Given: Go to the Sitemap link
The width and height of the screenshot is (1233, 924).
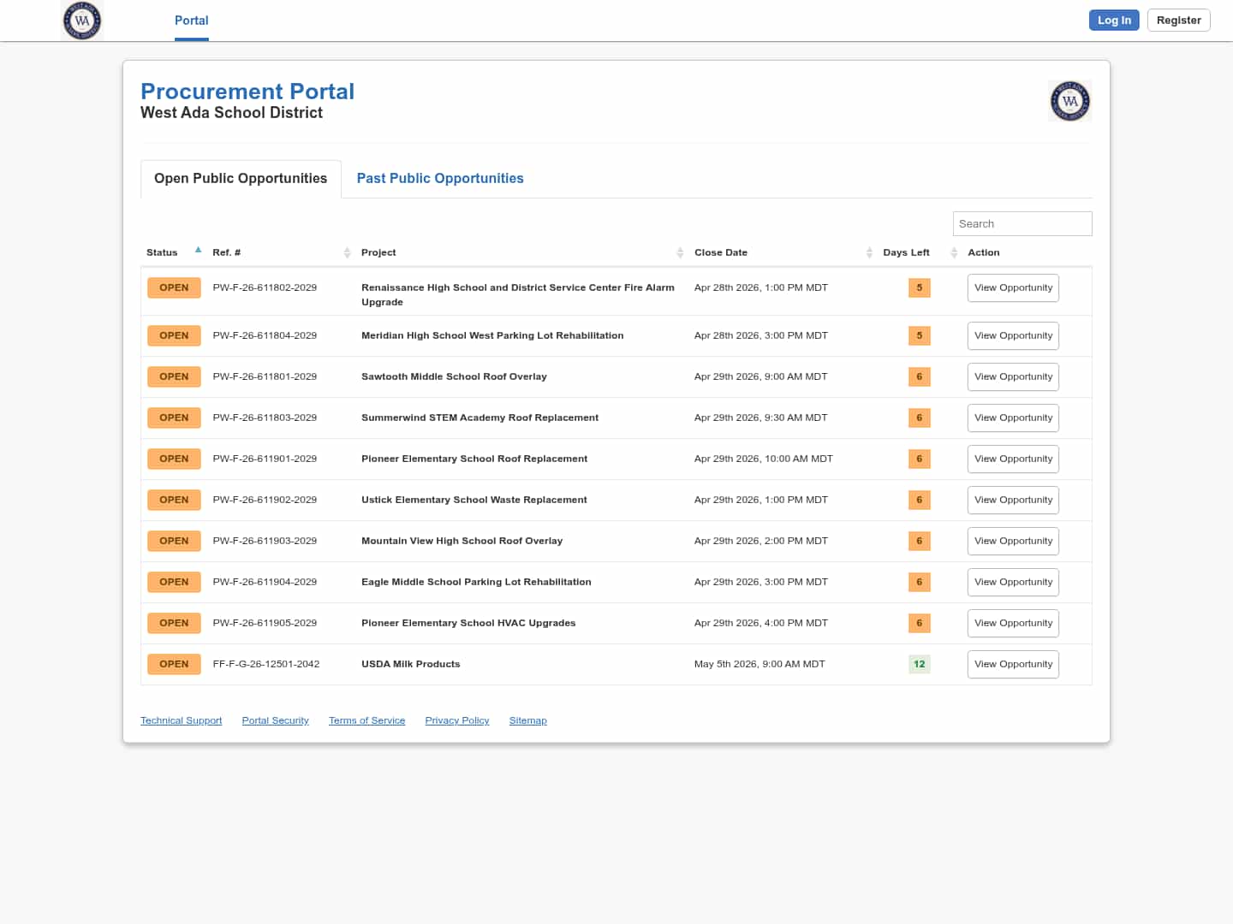Looking at the screenshot, I should tap(527, 720).
